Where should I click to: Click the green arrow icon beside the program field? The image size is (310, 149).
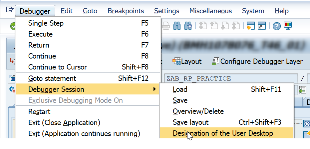coord(302,90)
